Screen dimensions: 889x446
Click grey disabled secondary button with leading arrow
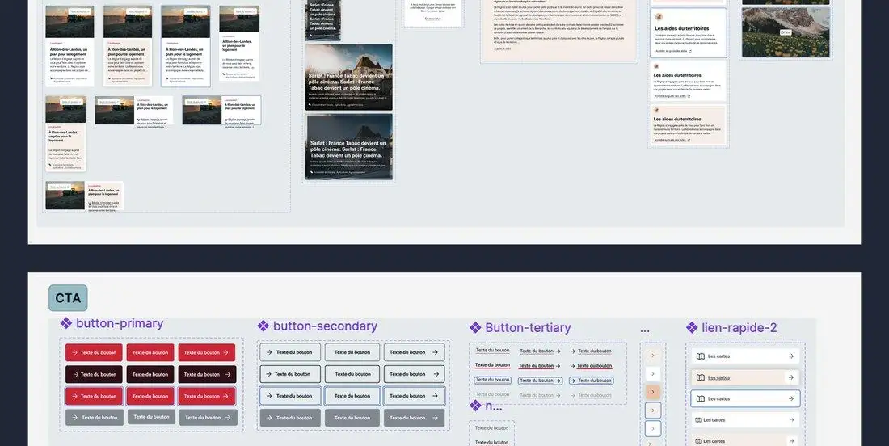click(x=290, y=418)
